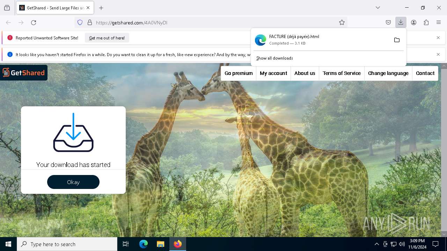Open tracking protection shield icon
Image resolution: width=447 pixels, height=251 pixels.
[x=80, y=22]
